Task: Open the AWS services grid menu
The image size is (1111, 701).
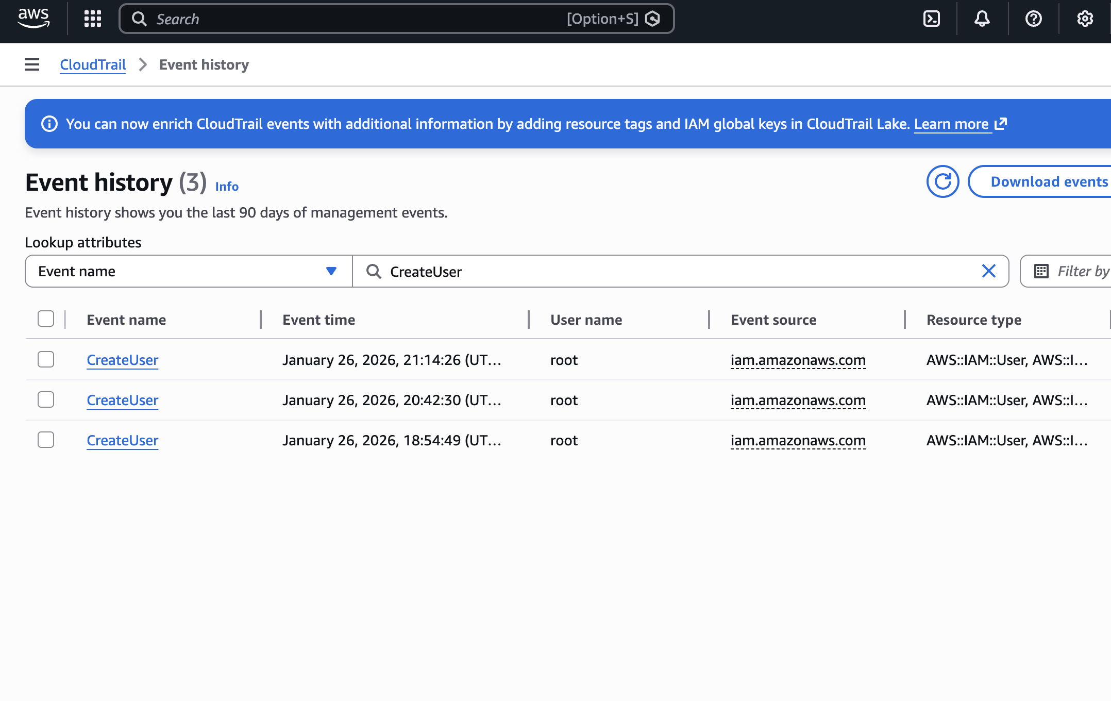Action: 93,19
